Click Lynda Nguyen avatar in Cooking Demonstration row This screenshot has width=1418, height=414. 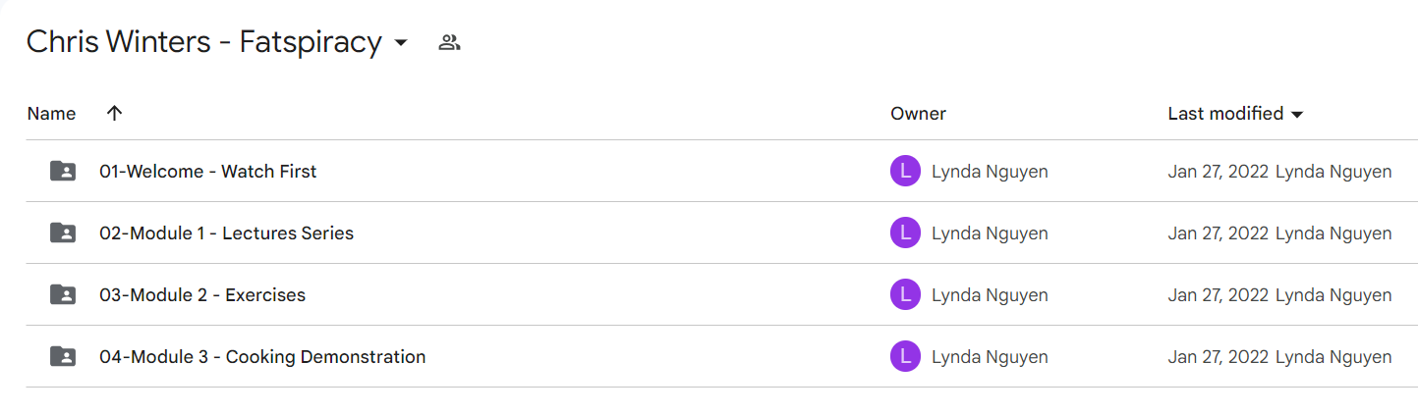tap(905, 356)
